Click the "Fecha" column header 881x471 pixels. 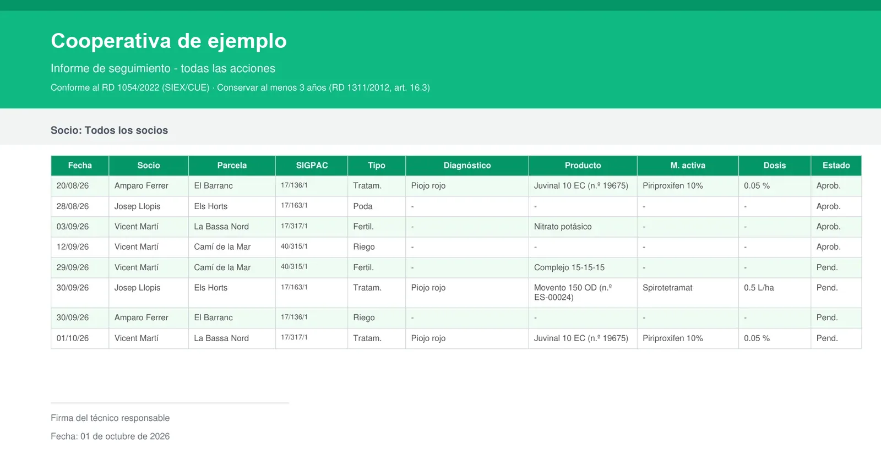point(80,166)
